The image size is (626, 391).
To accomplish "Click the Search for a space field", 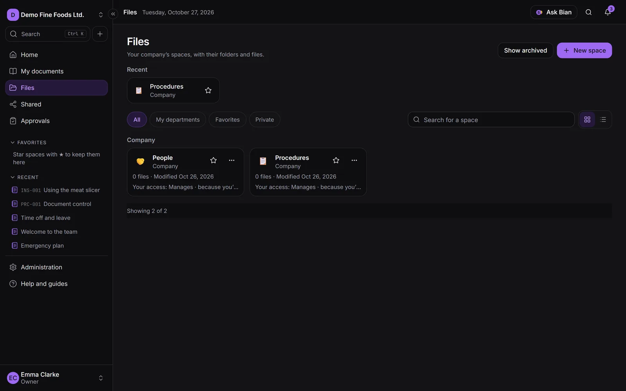I will click(x=491, y=120).
